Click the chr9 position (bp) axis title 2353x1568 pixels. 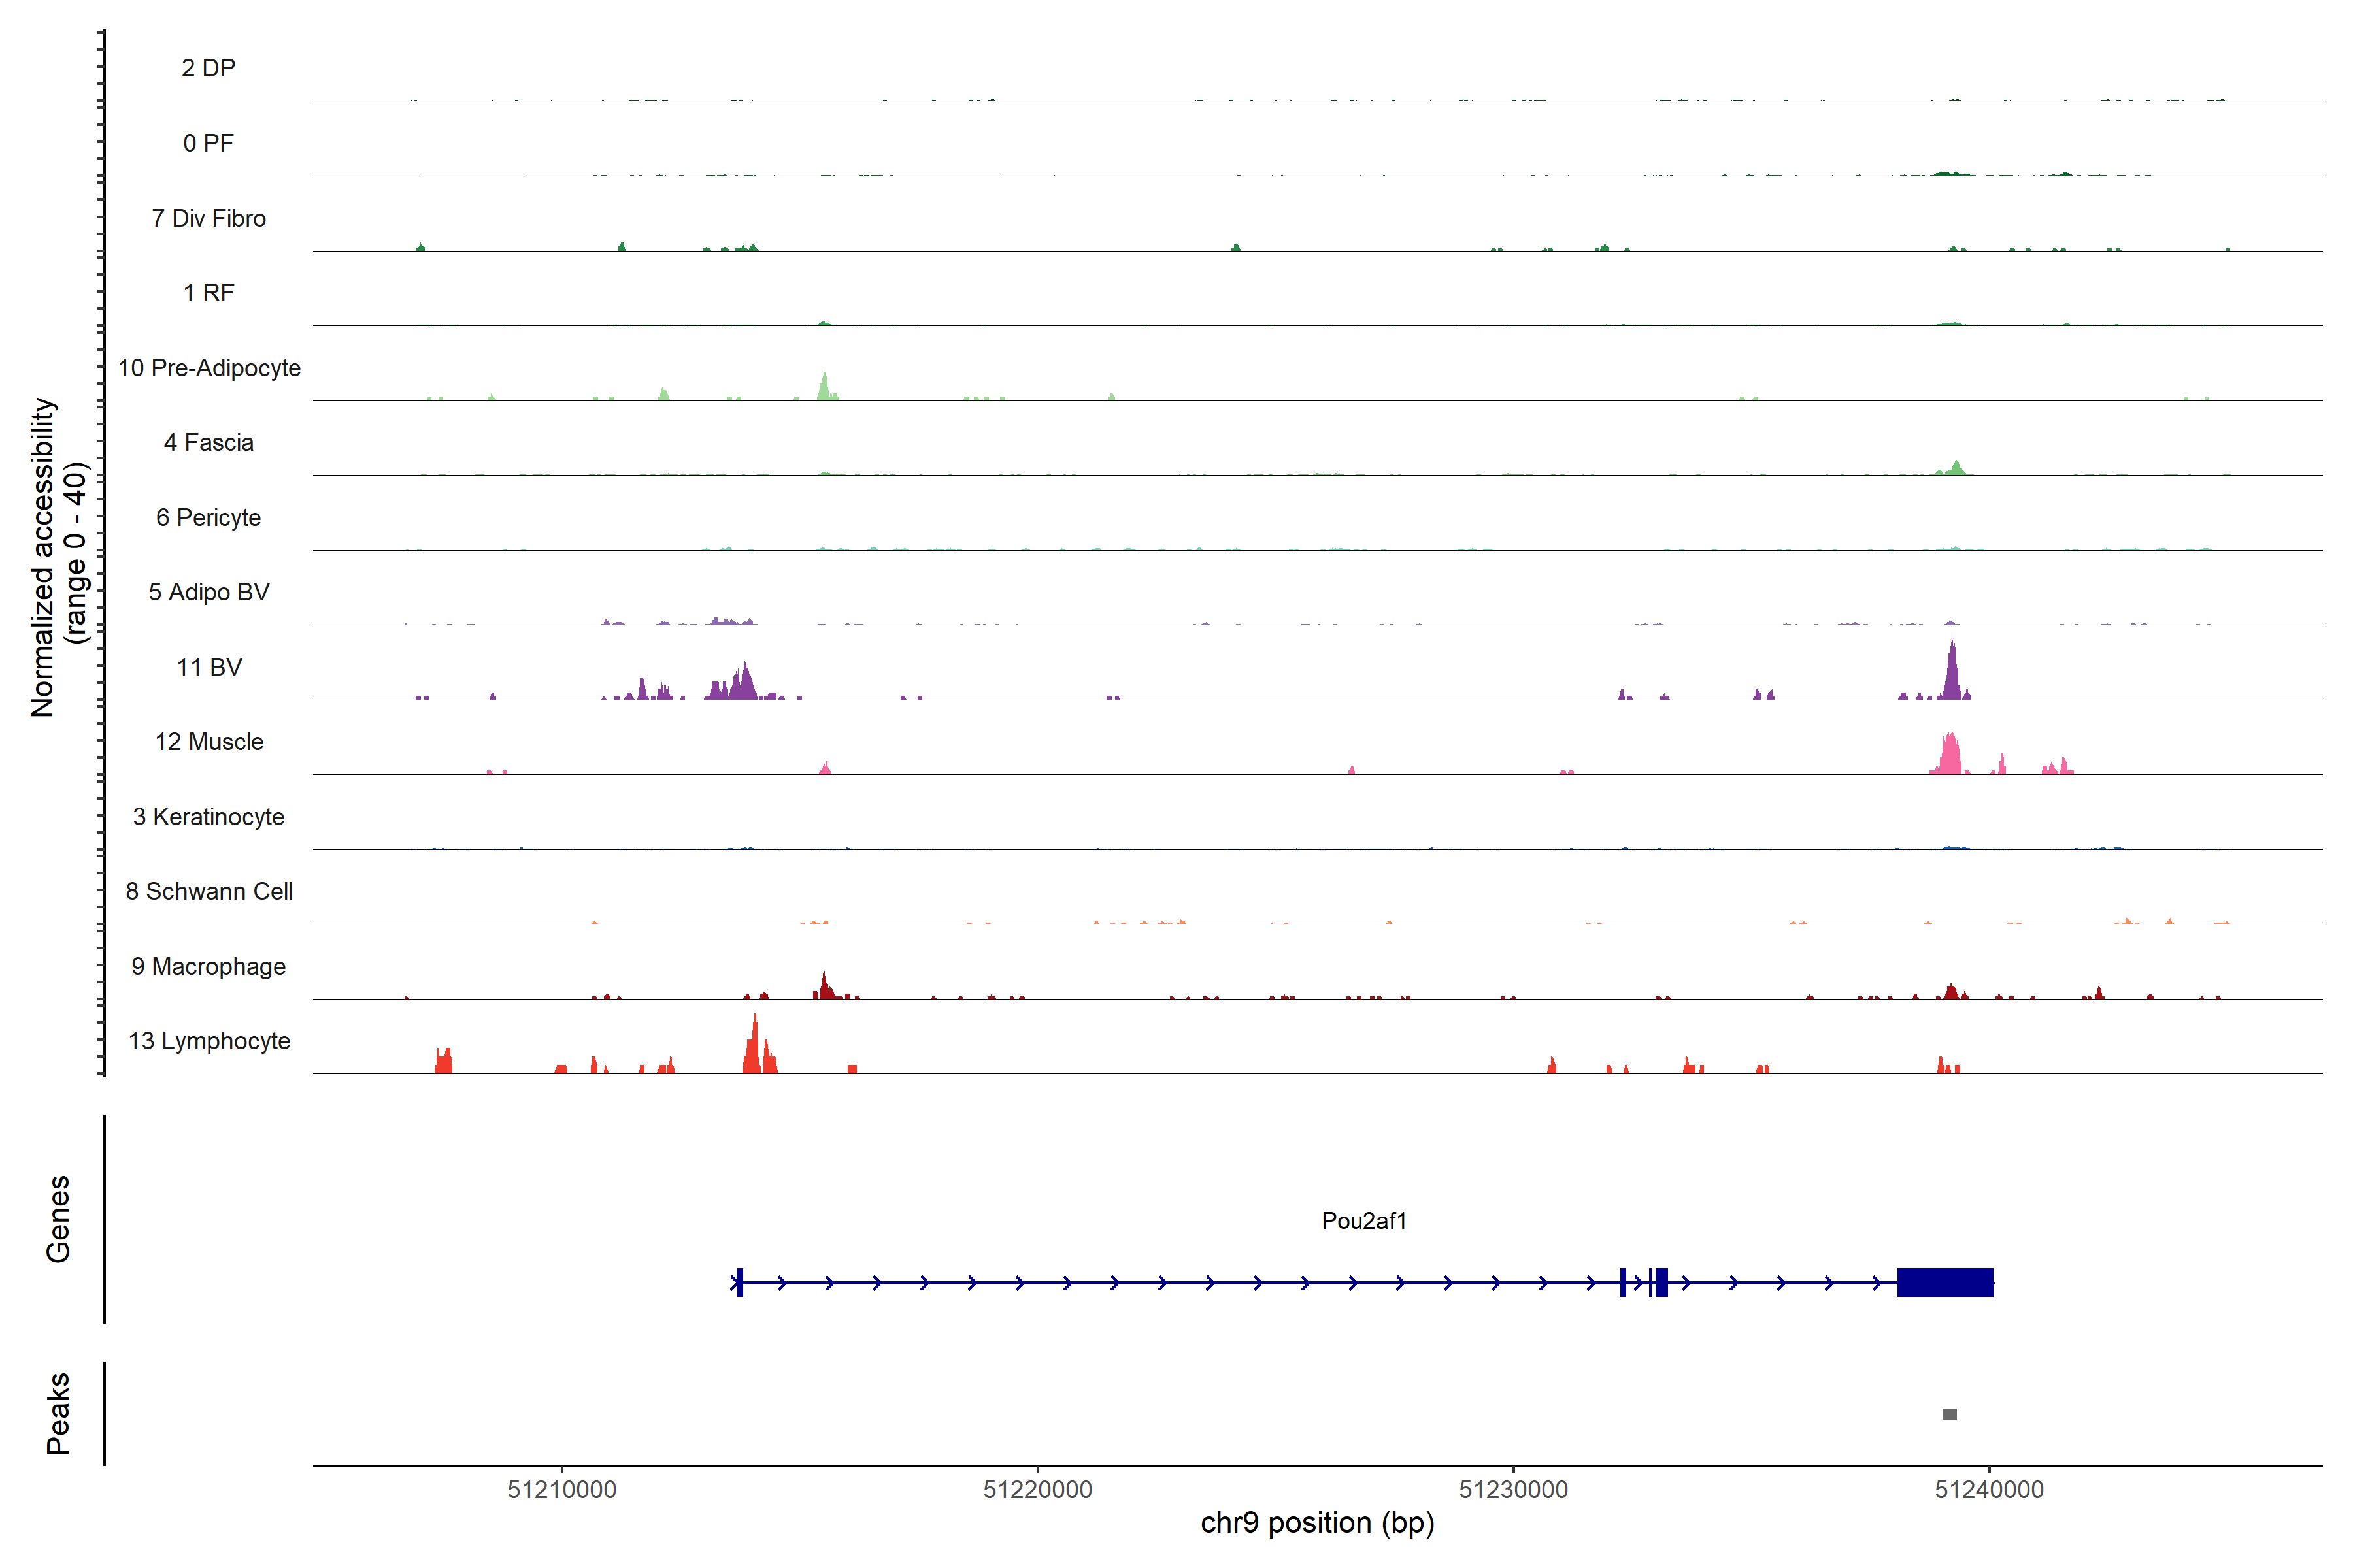[x=1316, y=1523]
